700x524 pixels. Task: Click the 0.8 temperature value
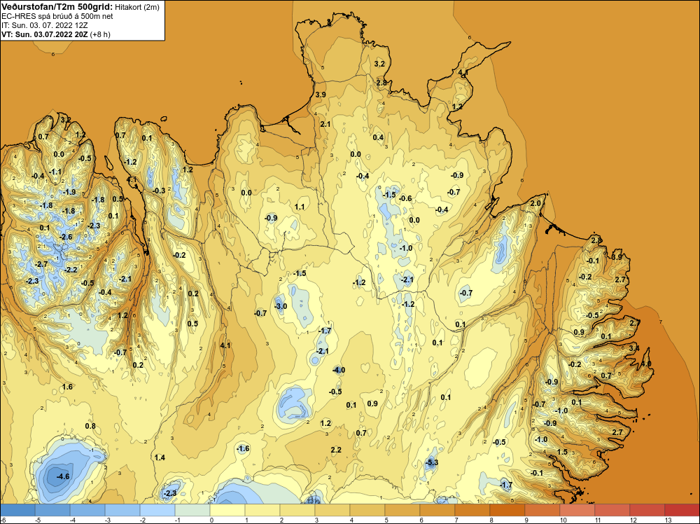(90, 426)
